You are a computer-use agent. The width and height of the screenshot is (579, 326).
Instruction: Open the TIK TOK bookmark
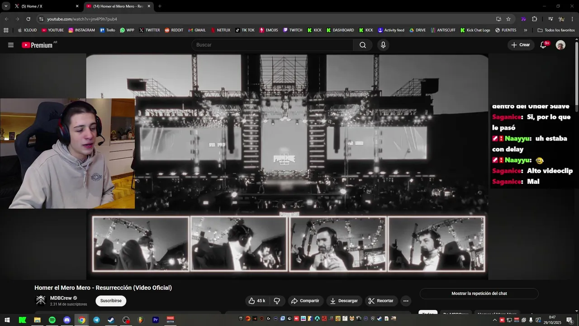[245, 30]
